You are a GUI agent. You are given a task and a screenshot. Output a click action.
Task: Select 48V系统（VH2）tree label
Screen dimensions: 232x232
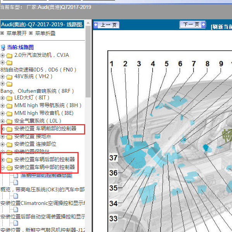pyautogui.click(x=33, y=76)
